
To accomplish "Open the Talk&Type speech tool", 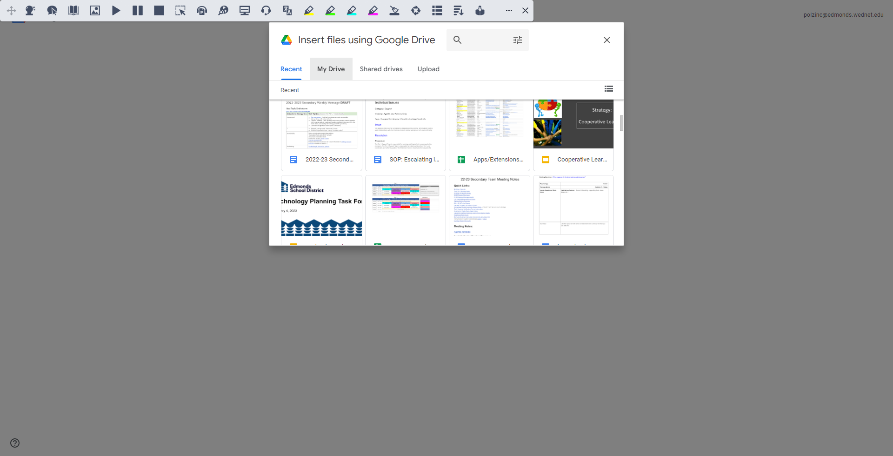I will click(30, 11).
